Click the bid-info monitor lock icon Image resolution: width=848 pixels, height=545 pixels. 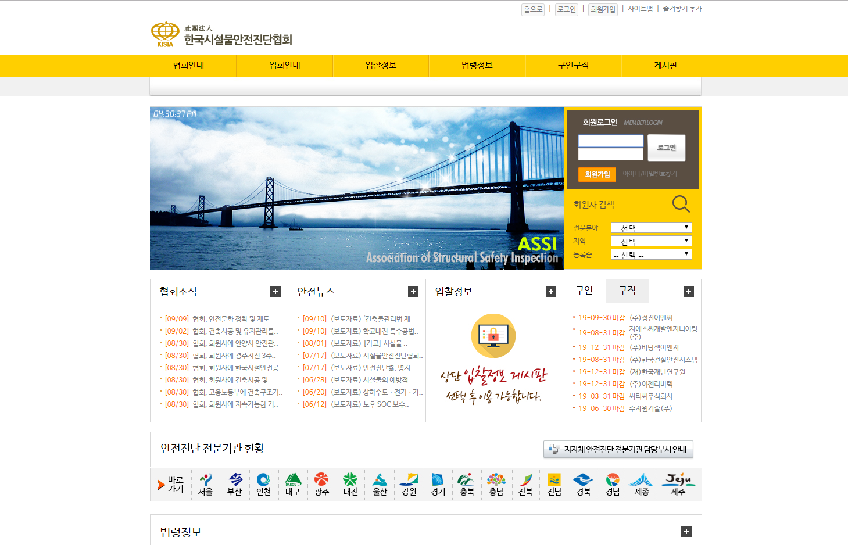tap(493, 335)
